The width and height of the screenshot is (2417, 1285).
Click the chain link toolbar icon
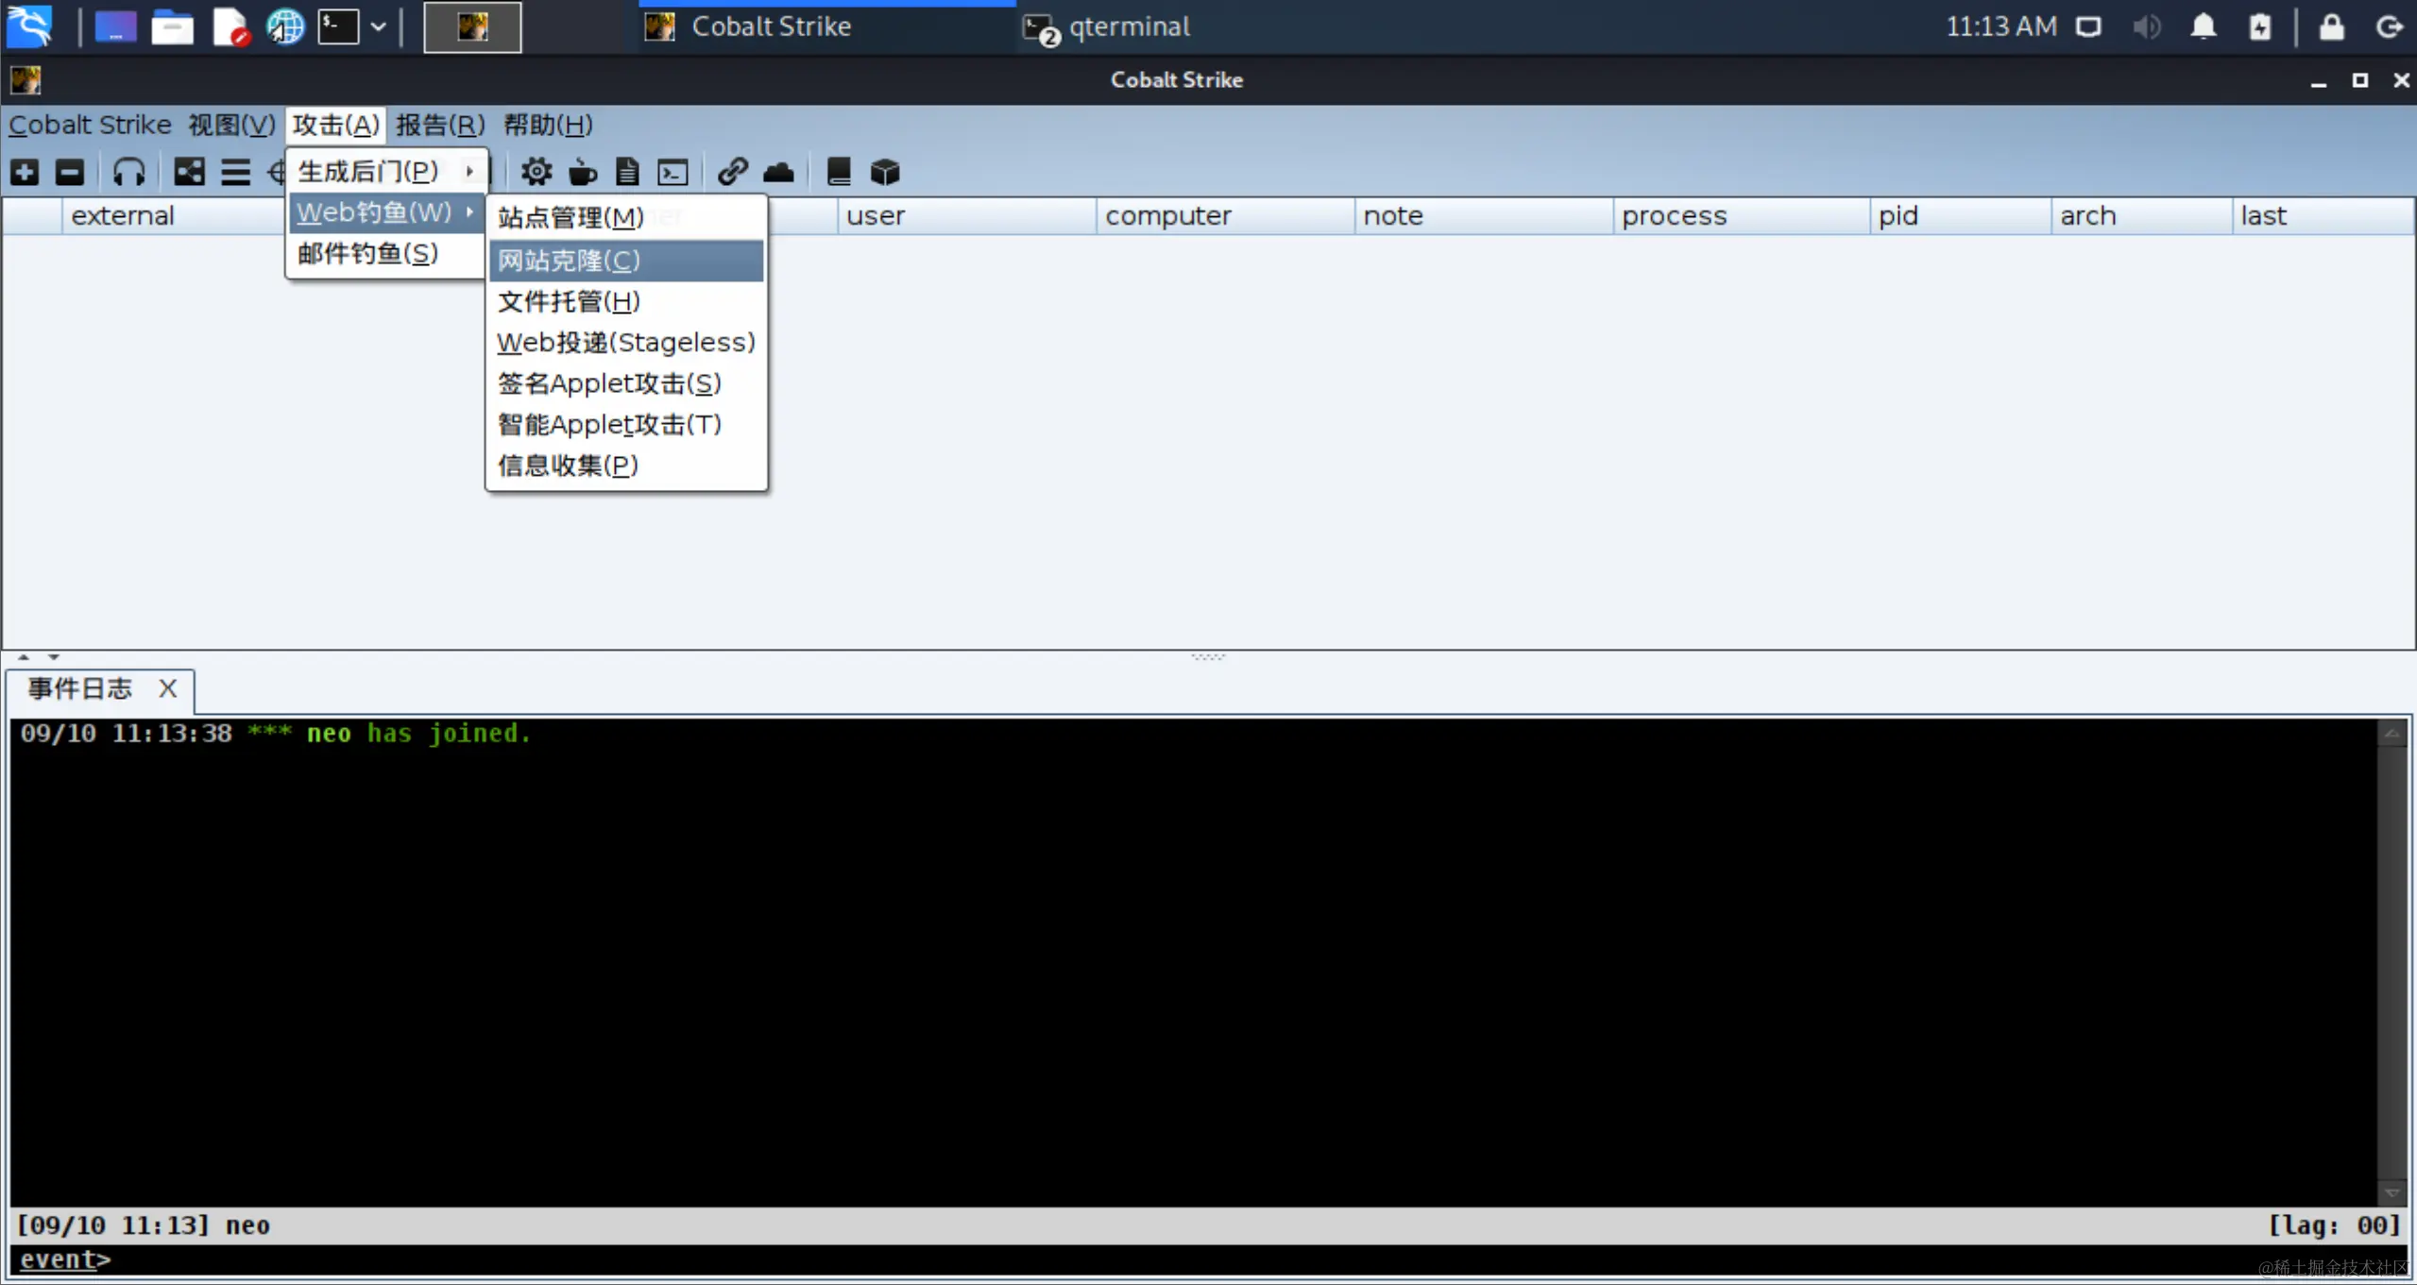(x=732, y=172)
